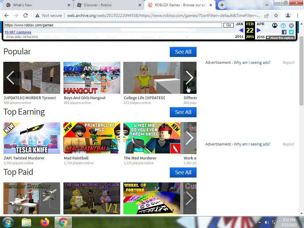This screenshot has height=228, width=304.
Task: Share capture on Twitter icon
Action: click(291, 32)
